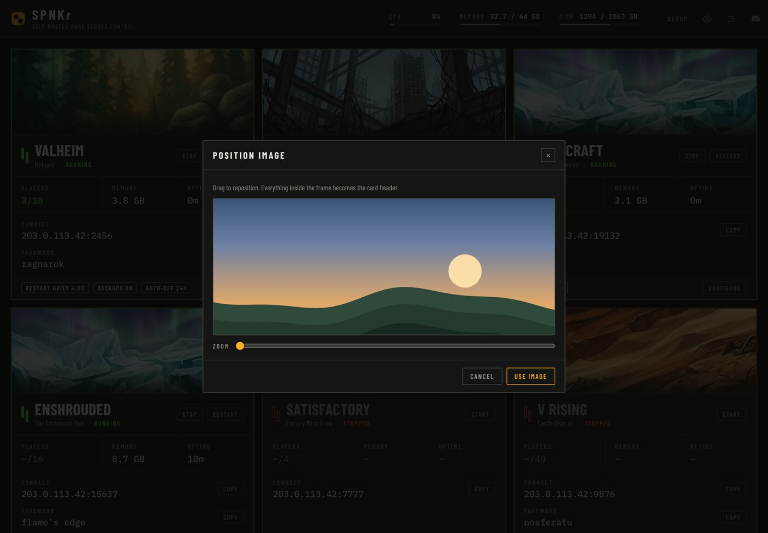
Task: Click the SPNKr logo icon
Action: (18, 19)
